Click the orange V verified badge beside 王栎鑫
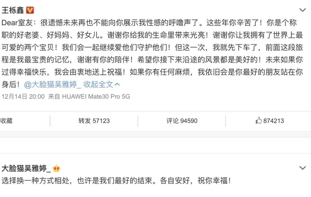 point(30,10)
